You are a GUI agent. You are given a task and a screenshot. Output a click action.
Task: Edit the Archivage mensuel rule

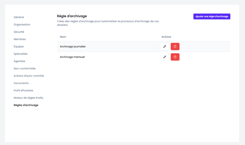click(x=165, y=57)
